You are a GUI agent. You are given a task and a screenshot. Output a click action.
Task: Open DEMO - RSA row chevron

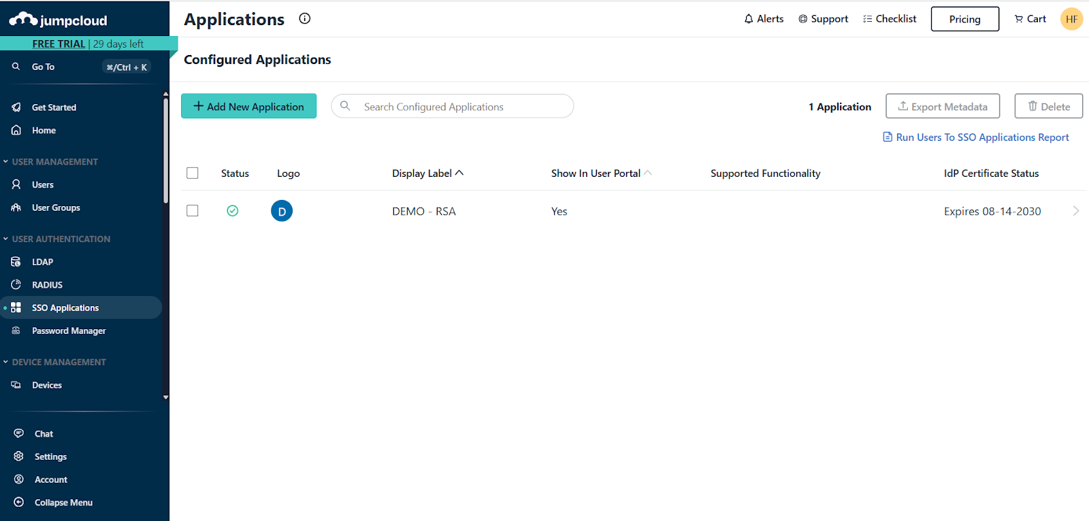pyautogui.click(x=1076, y=211)
